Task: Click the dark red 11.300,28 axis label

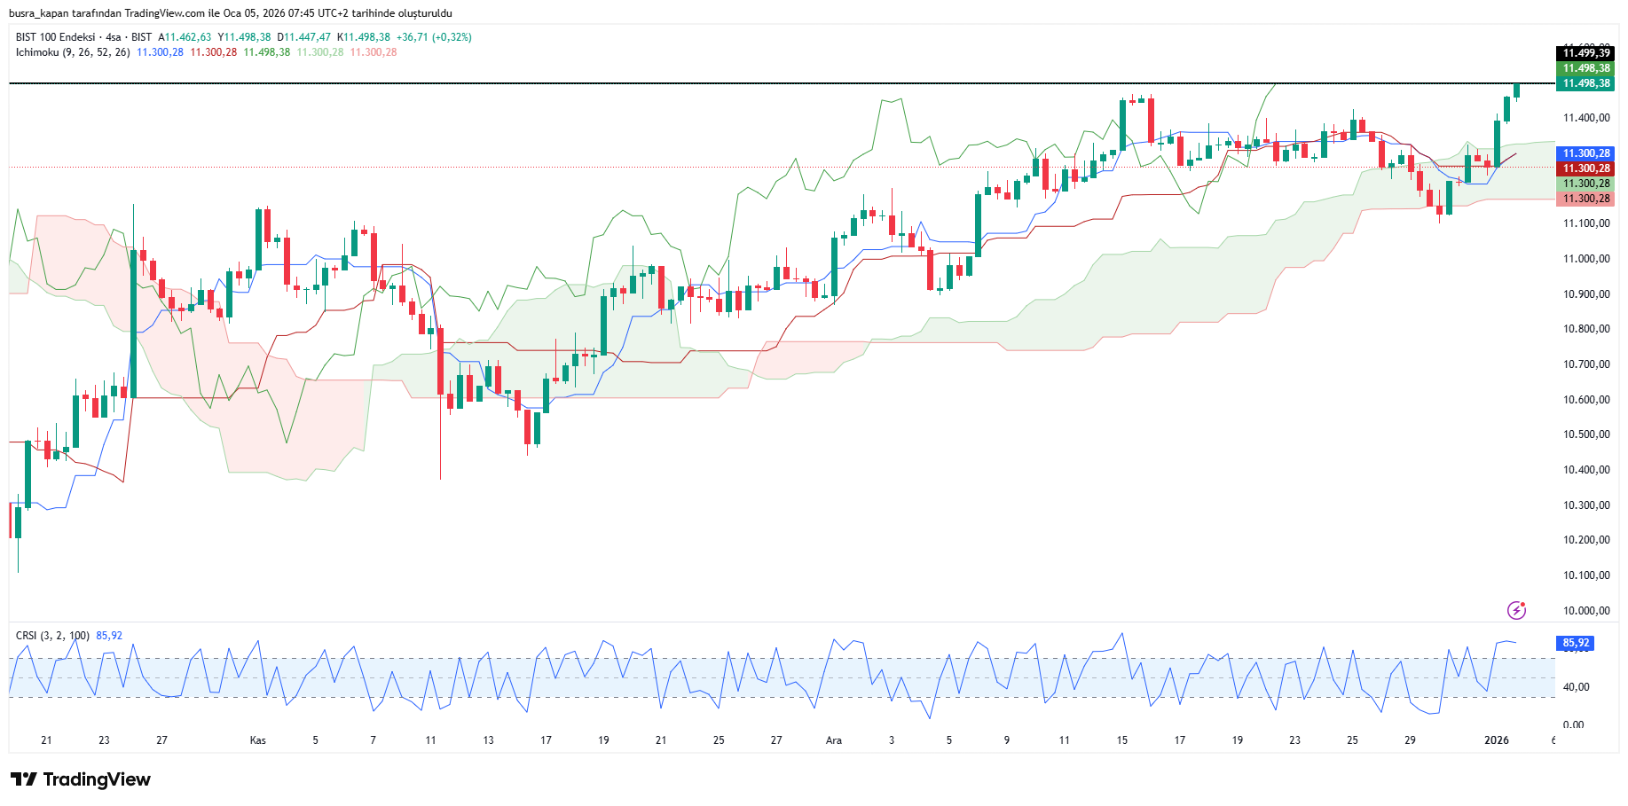Action: (1585, 168)
